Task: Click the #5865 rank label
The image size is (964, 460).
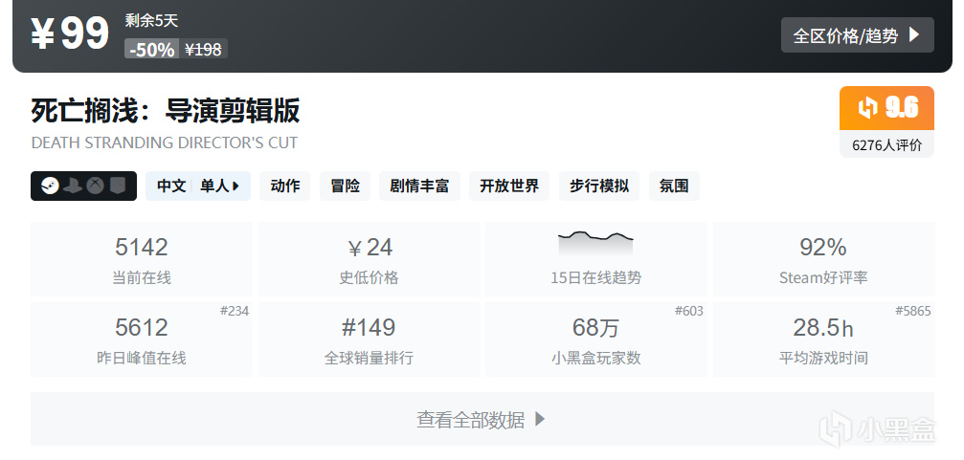Action: coord(913,312)
